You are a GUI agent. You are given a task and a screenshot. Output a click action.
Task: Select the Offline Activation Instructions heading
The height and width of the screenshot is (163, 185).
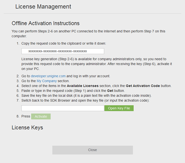46,23
